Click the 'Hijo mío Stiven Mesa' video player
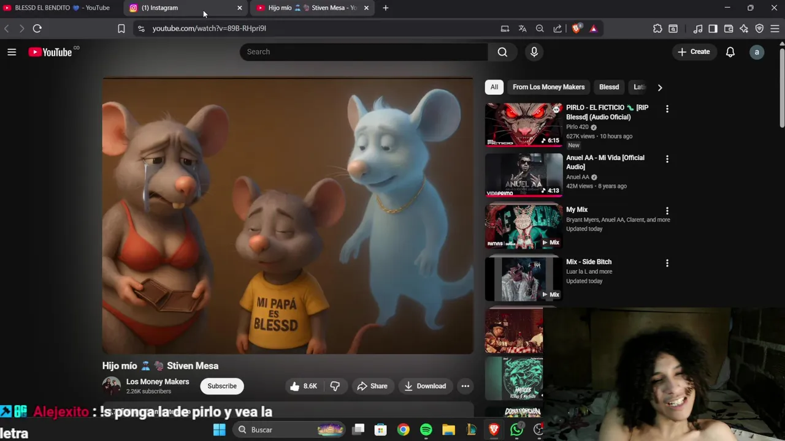The width and height of the screenshot is (785, 441). pyautogui.click(x=288, y=216)
